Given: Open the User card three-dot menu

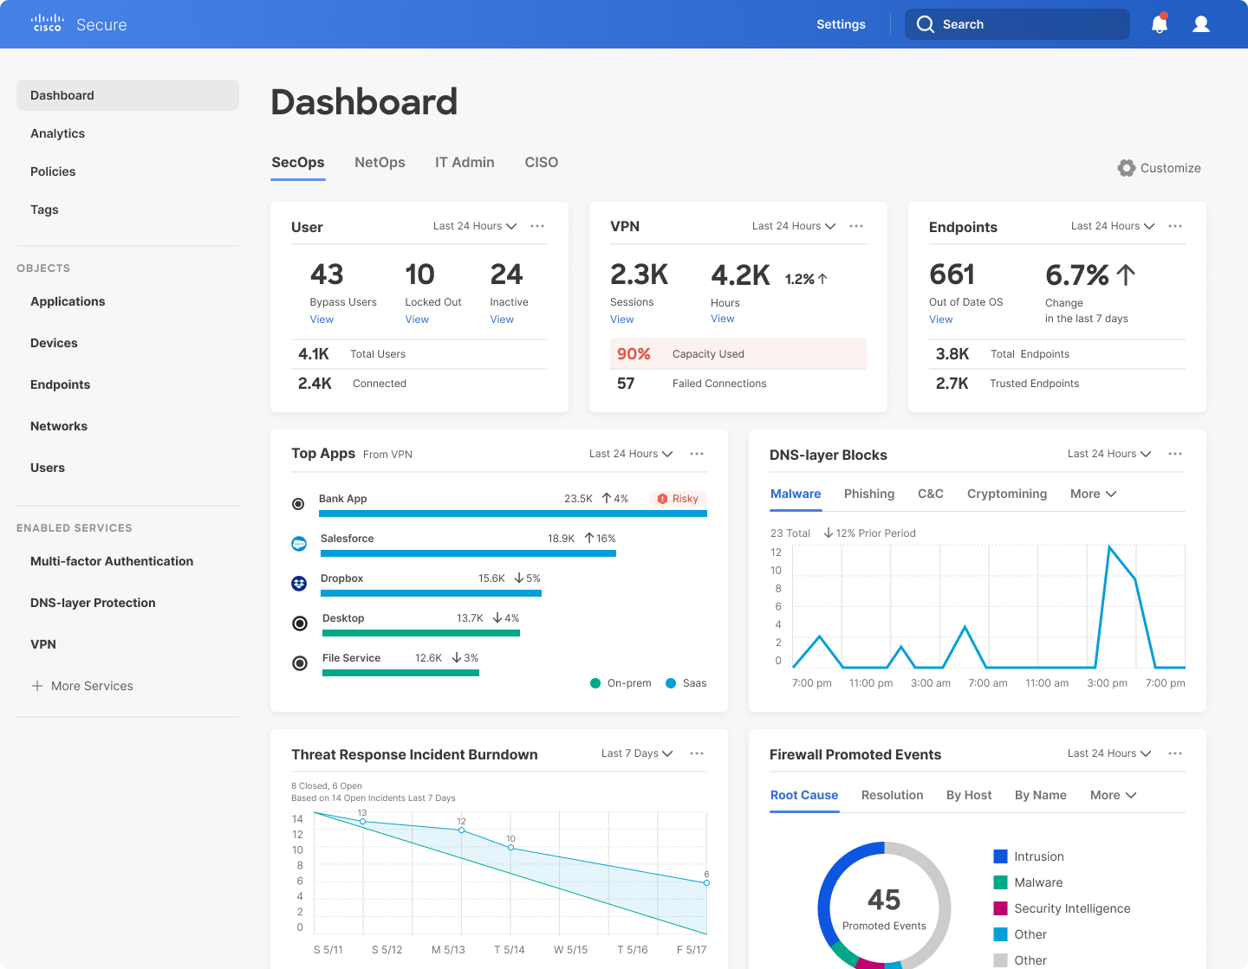Looking at the screenshot, I should (x=537, y=226).
